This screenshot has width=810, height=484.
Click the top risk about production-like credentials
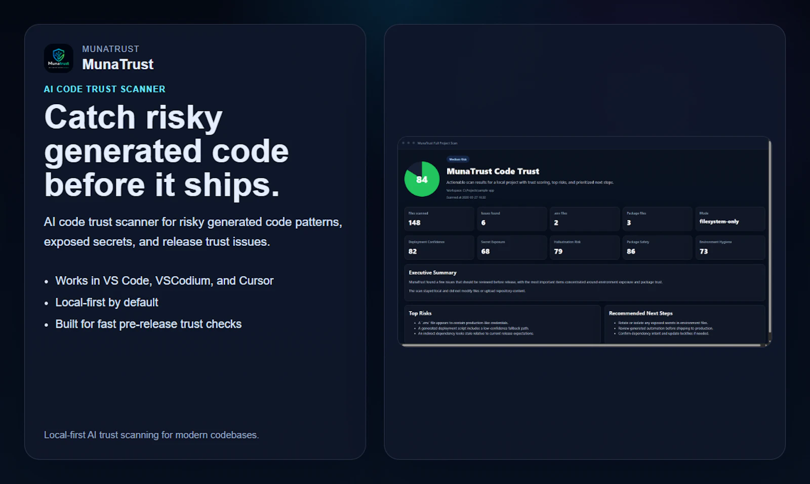[x=463, y=323]
